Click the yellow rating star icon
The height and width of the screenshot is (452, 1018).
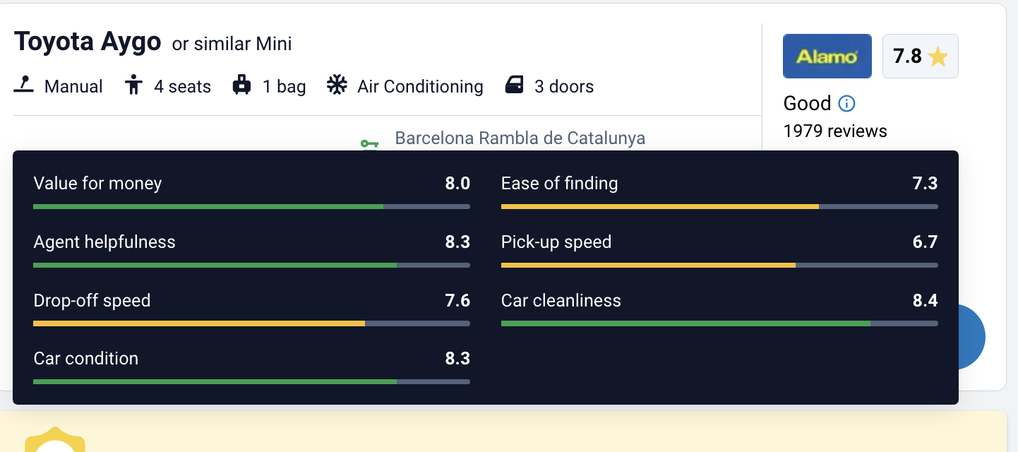(x=938, y=56)
